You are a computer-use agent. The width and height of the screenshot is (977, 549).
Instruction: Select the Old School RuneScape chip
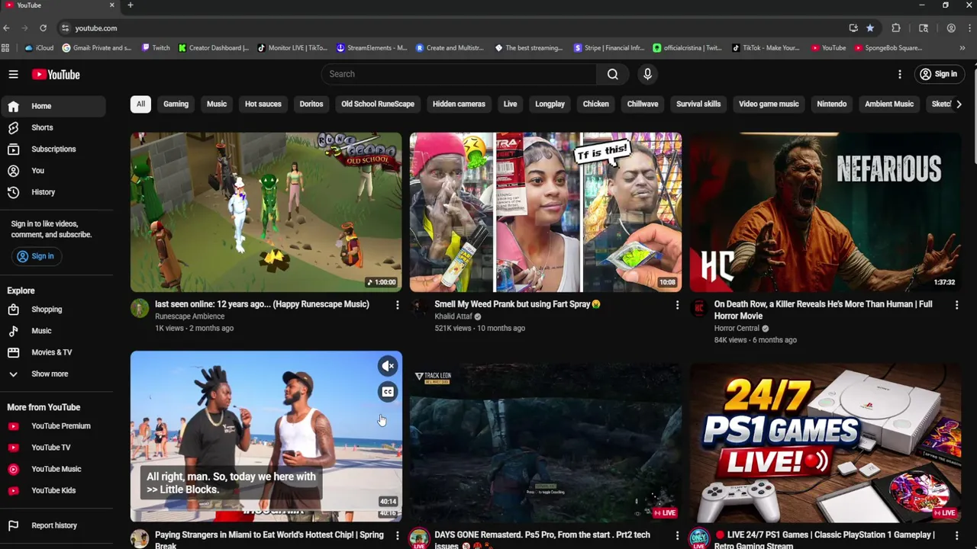pos(378,104)
